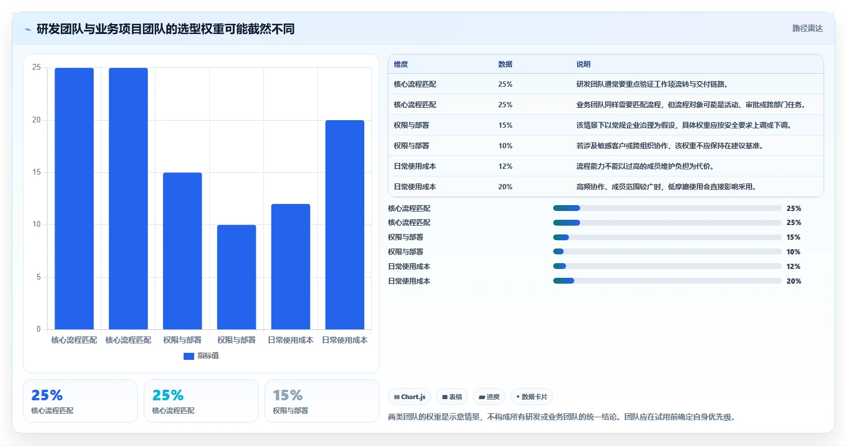
Task: Click the 日常使用成本 progress bar at 20%
Action: pos(667,281)
